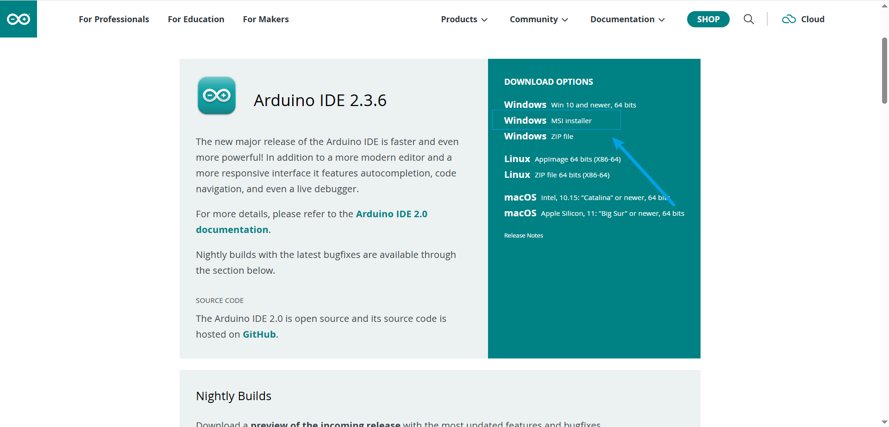Open the search magnifier icon

[x=749, y=19]
